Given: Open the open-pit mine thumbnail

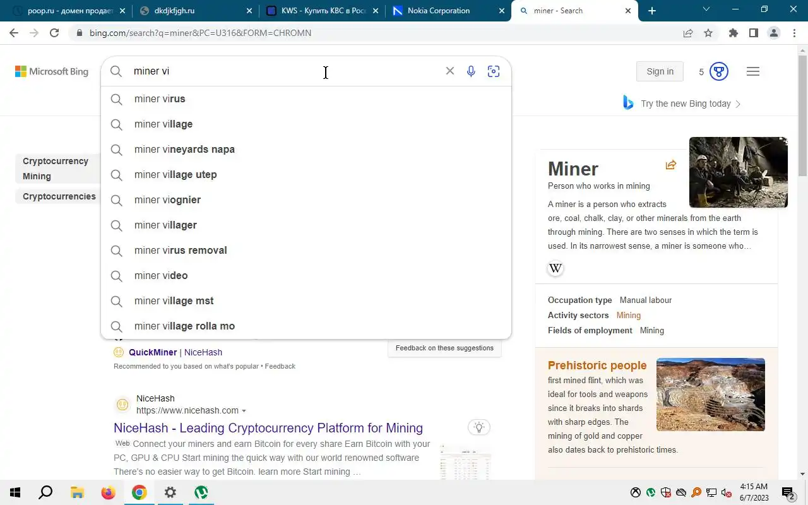Looking at the screenshot, I should coord(711,395).
